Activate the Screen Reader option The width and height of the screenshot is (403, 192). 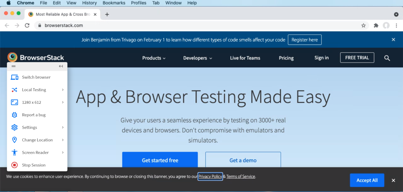[x=35, y=152]
